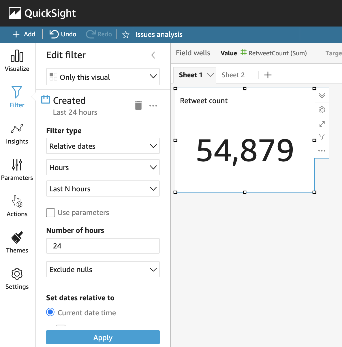Open visual settings gear on Retweet count
Image resolution: width=342 pixels, height=347 pixels.
tap(322, 110)
